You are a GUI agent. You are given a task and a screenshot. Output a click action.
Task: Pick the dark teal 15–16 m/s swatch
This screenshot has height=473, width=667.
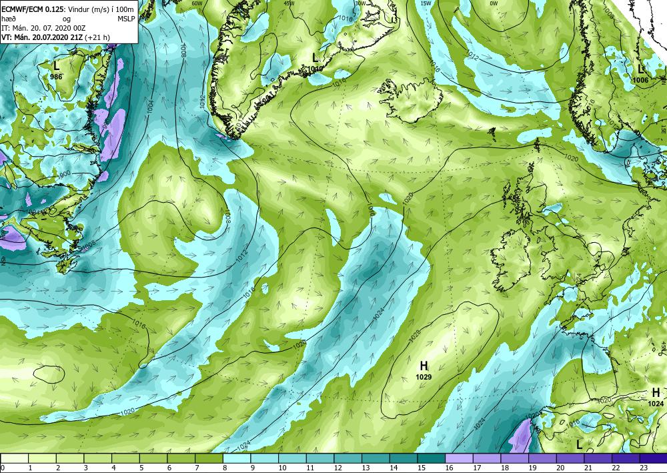click(432, 458)
